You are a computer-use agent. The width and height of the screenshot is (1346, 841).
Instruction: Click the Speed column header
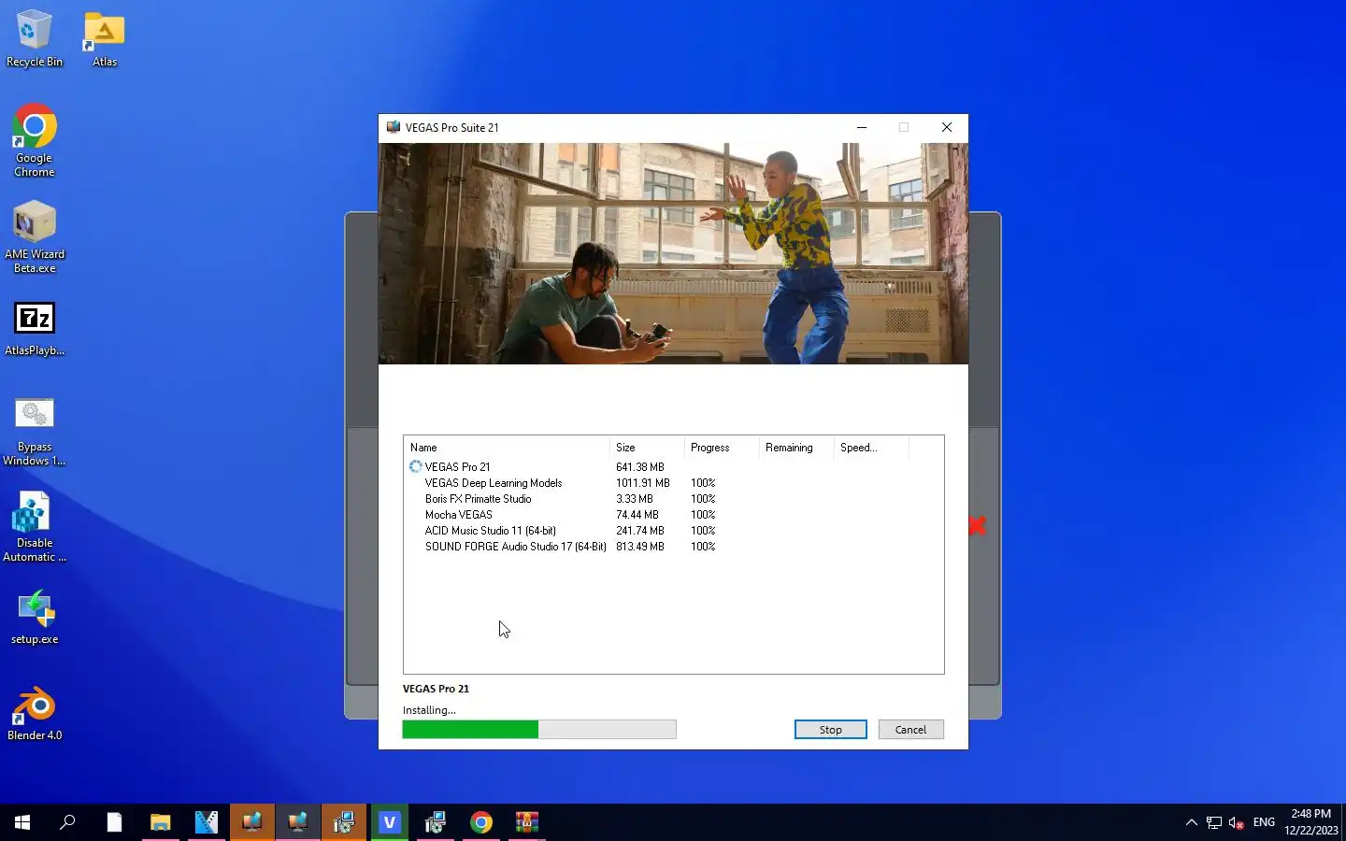click(871, 448)
